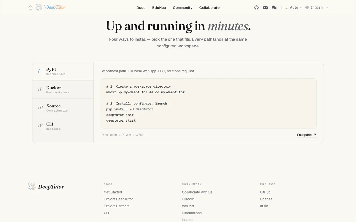Open the Community menu item
Screen dimensions: 356x222
tap(182, 8)
